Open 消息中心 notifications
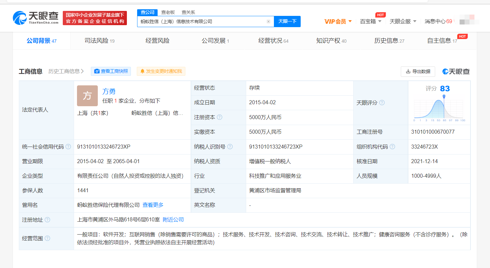The image size is (490, 268). coord(438,22)
